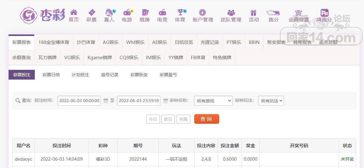Click the gift box icon 活动
The image size is (364, 168).
[253, 13]
